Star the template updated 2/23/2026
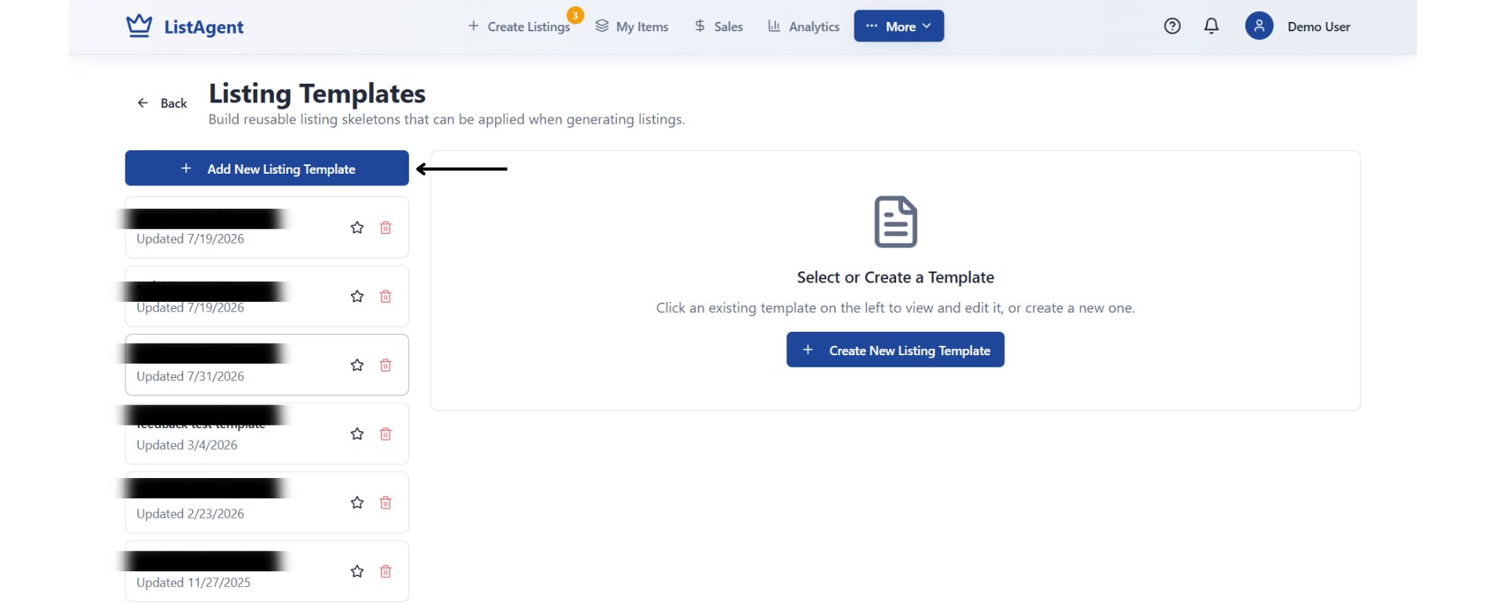 click(x=357, y=503)
